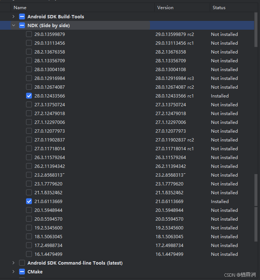Select name text 26.2.11394342

50,166
